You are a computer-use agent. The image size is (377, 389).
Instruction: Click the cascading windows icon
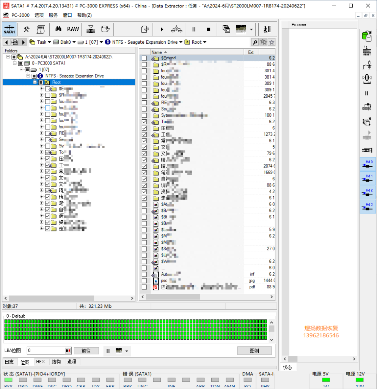[226, 29]
